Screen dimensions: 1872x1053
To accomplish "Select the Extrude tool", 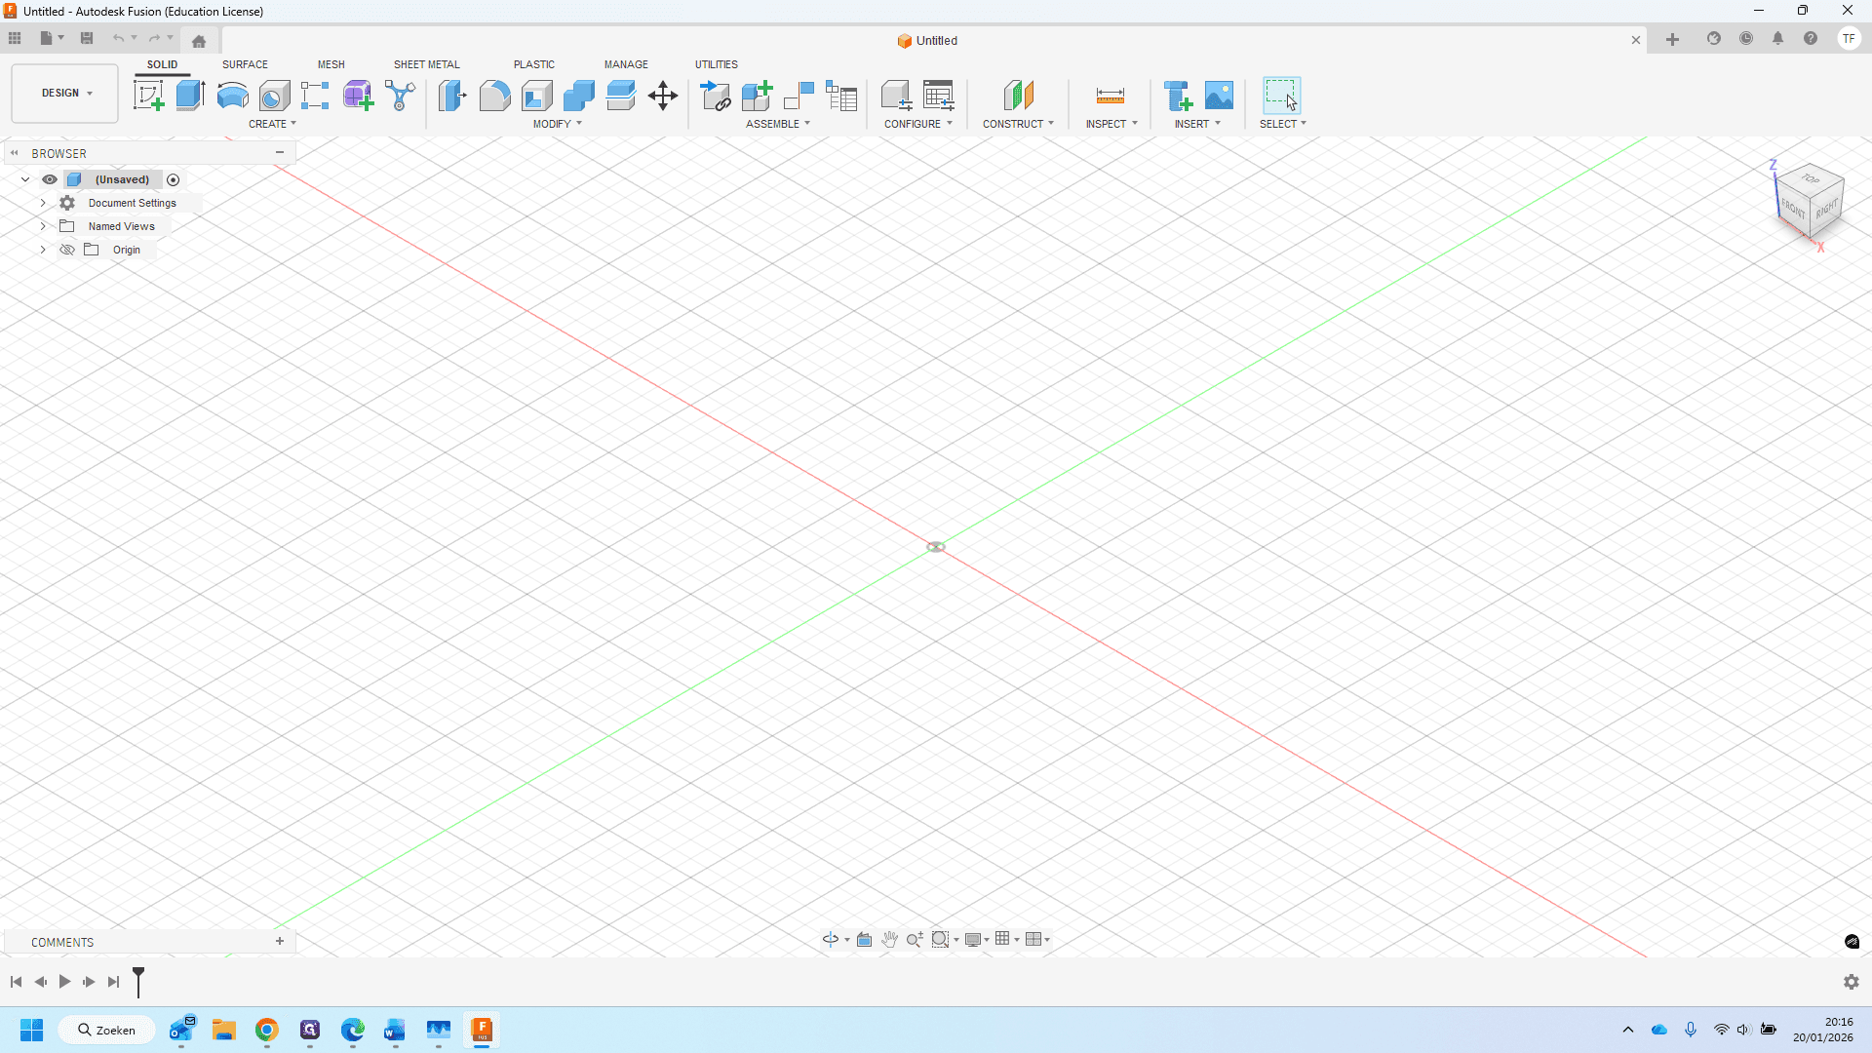I will click(190, 96).
